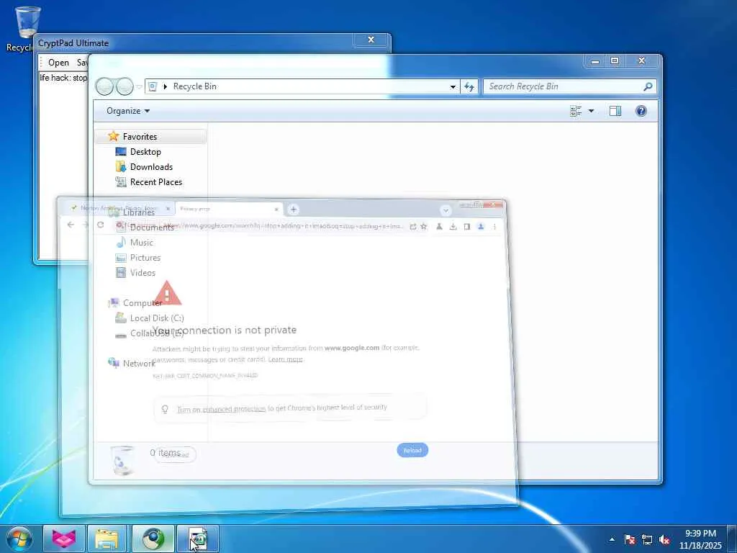Viewport: 737px width, 553px height.
Task: Click the Back arrow in Recycle Bin window
Action: pos(105,86)
